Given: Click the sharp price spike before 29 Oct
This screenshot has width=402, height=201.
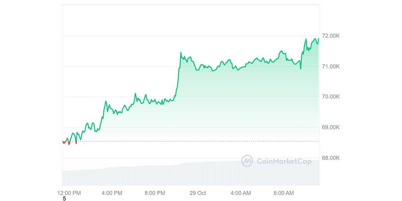Looking at the screenshot, I should [x=181, y=53].
